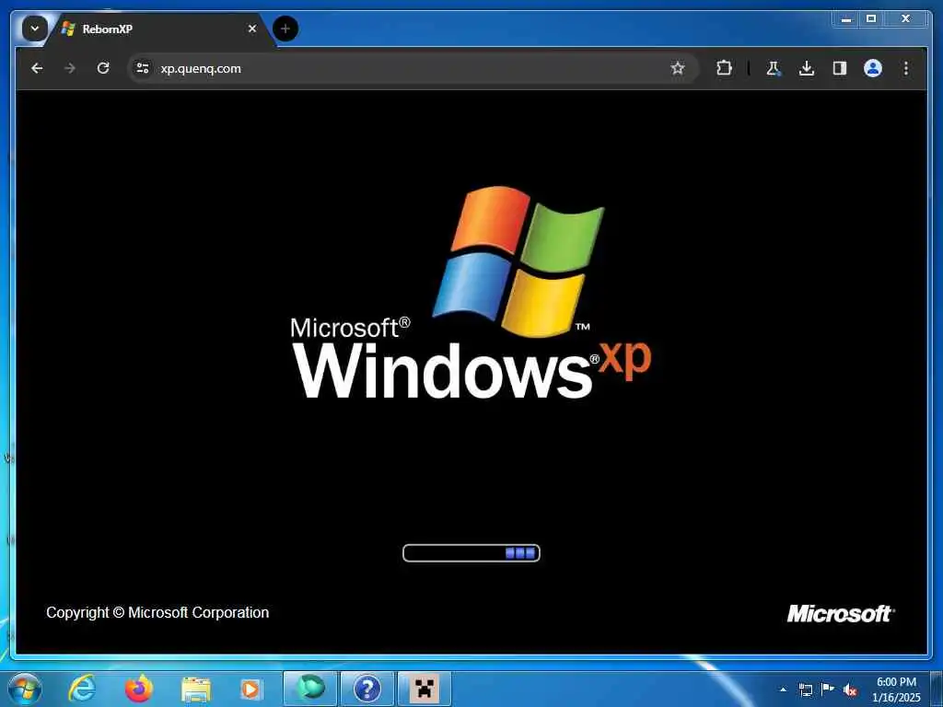Viewport: 943px width, 707px height.
Task: Click the Windows XP flag logo
Action: [x=518, y=261]
